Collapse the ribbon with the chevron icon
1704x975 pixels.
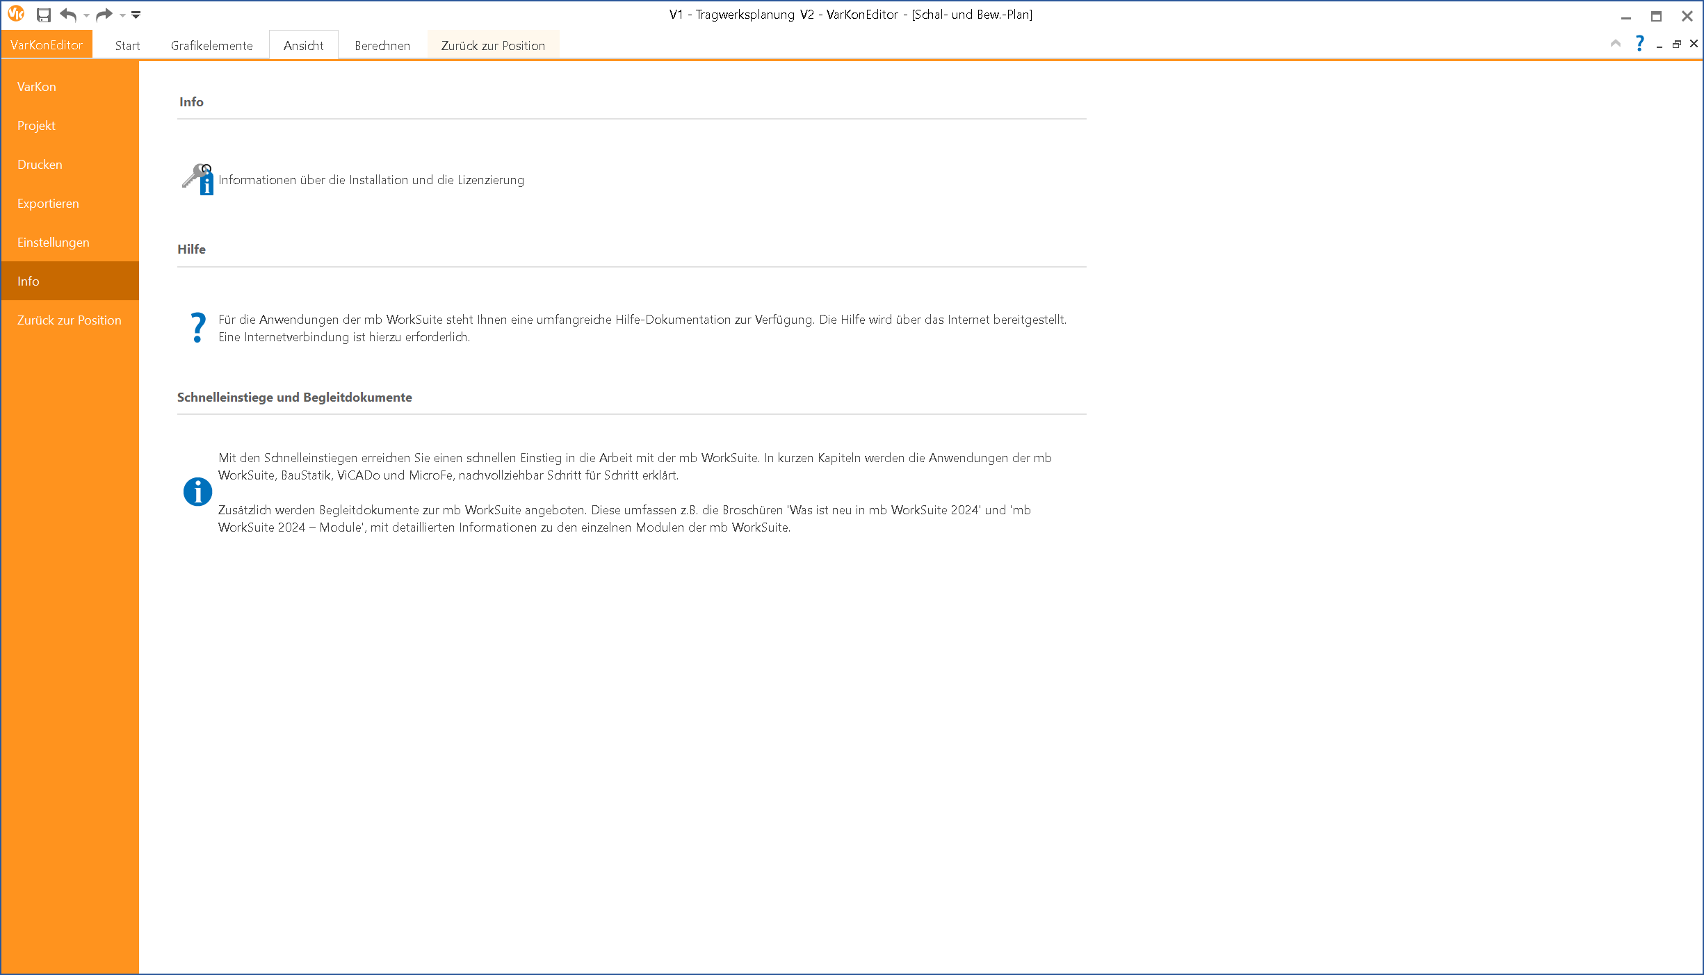1615,44
